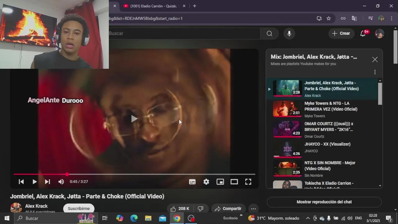Bookmark this page with star icon
This screenshot has height=224, width=398.
click(329, 18)
